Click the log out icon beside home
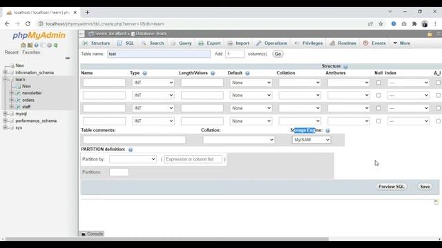Screen dimensions: 442x248 point(30,45)
